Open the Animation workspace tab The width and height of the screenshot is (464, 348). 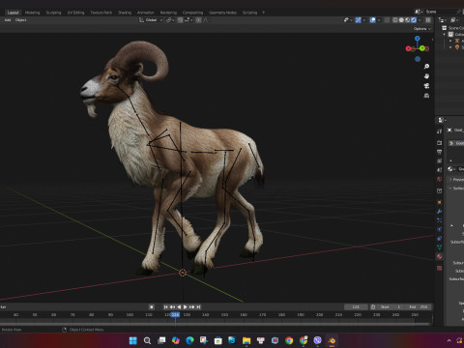pos(146,13)
